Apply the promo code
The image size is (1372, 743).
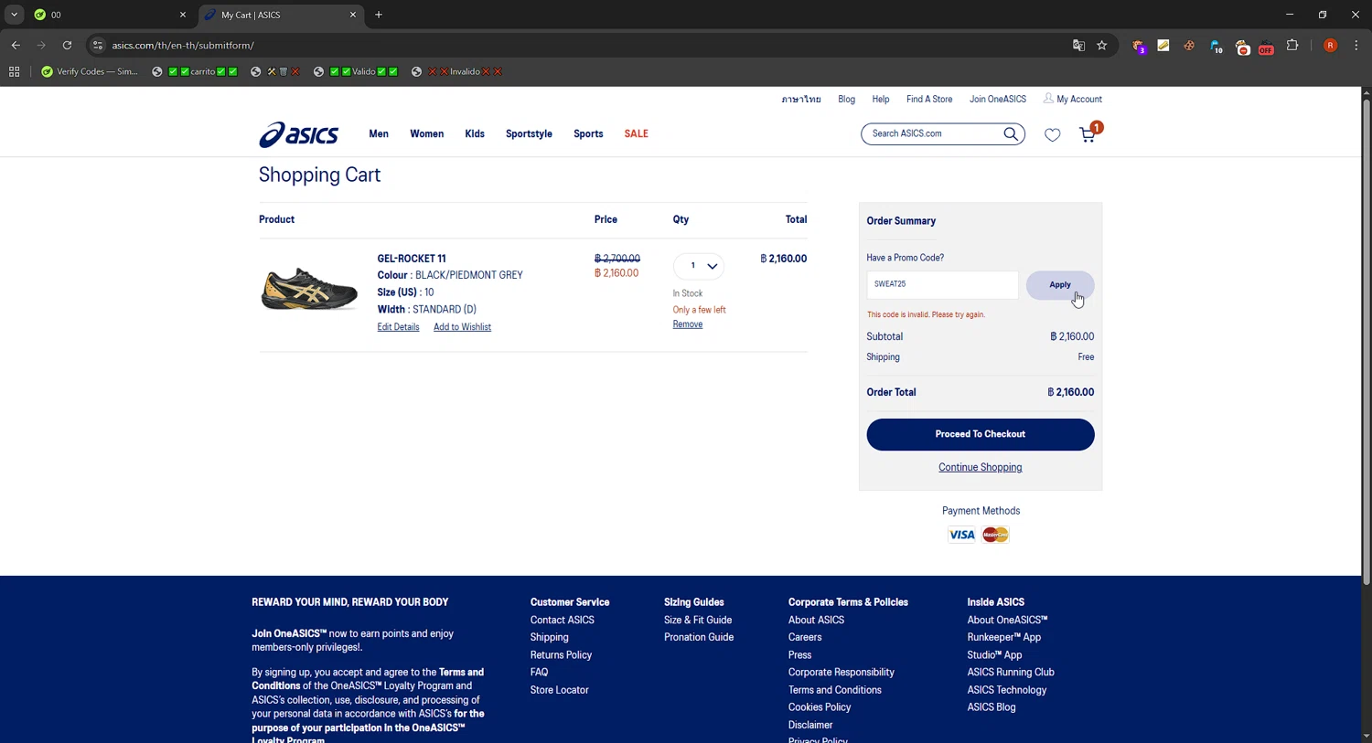click(1060, 285)
